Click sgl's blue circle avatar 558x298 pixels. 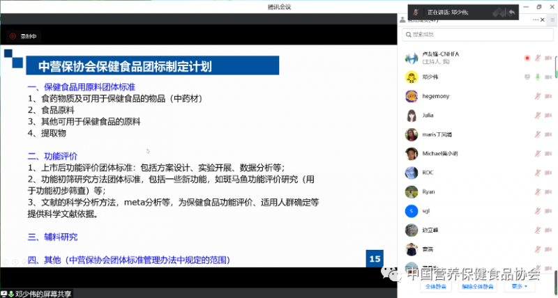click(412, 211)
